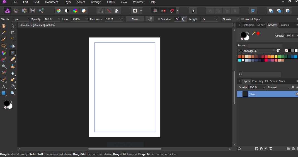Screen dimensions: 298x157
Task: Open the Hardness dropdown
Action: pos(120,19)
